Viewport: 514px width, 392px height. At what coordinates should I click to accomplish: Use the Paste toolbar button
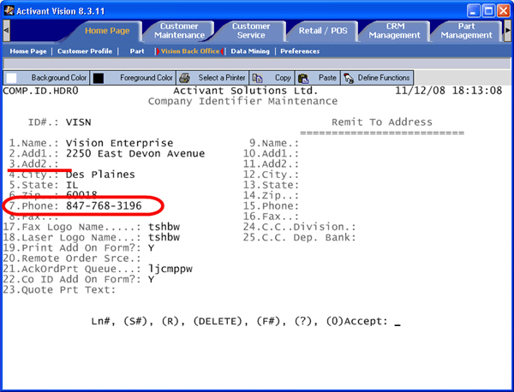[x=318, y=78]
